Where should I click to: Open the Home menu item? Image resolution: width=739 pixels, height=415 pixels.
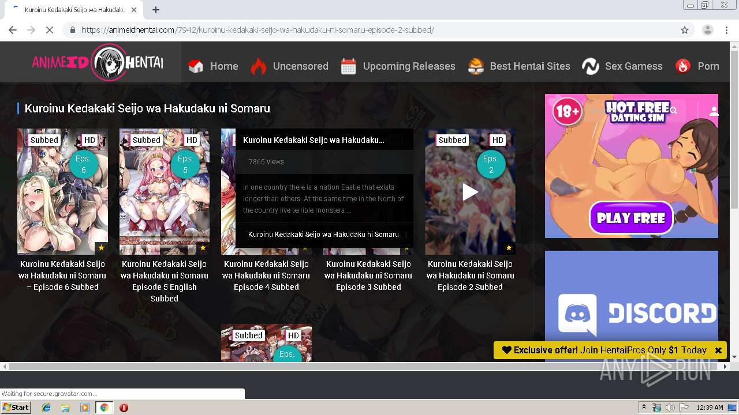[224, 66]
